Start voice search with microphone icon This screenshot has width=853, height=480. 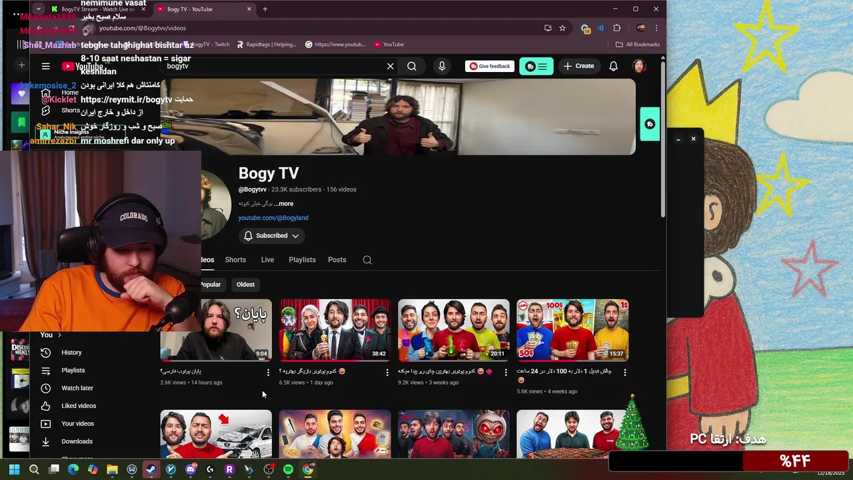point(441,66)
